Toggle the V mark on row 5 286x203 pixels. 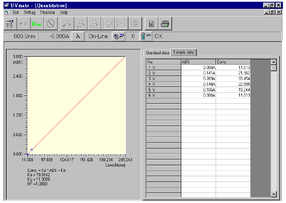click(154, 90)
